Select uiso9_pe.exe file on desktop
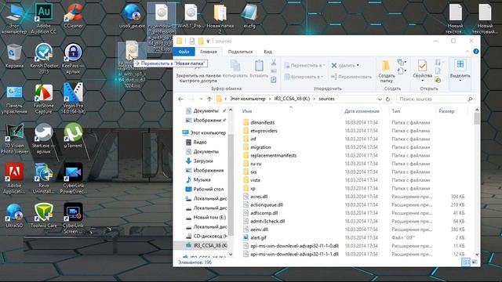502x282 pixels. pos(132,16)
